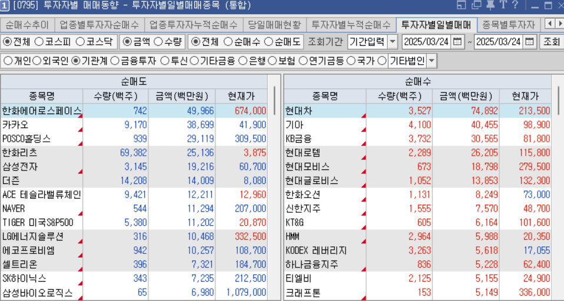Switch to the 종목별투자자 tab
Viewport: 564px width, 301px height.
[x=509, y=25]
